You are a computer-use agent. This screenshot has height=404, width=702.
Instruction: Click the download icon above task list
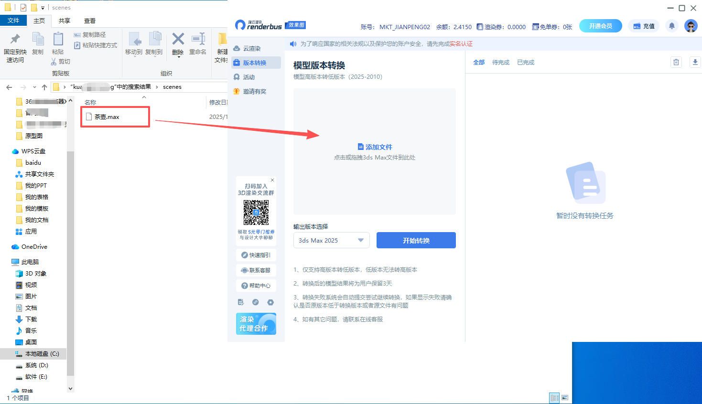click(695, 62)
